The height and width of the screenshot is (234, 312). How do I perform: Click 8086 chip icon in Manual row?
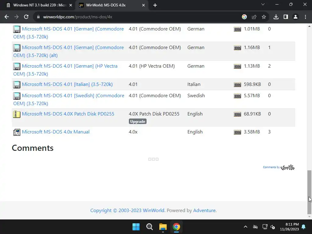[237, 132]
